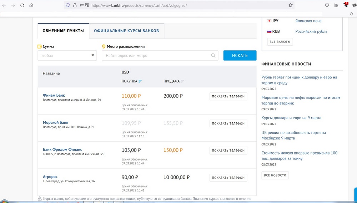Screen dimensions: 357x203
Task: Open the Pocket save icon
Action: pyautogui.click(x=327, y=5)
